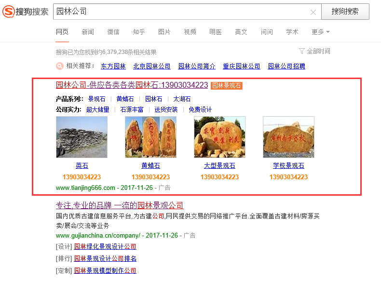
Task: Open the 太湖石 product series link
Action: point(182,99)
